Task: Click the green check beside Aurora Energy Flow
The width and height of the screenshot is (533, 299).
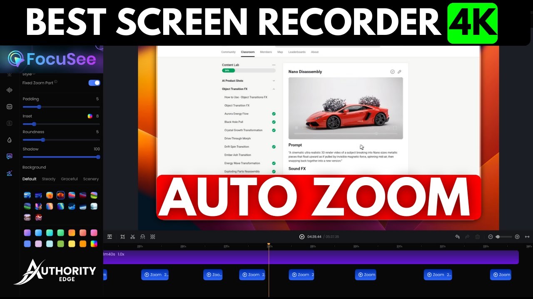Action: [274, 114]
